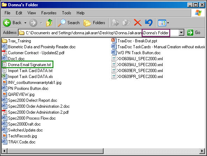Go up one folder level
The height and width of the screenshot is (156, 207).
pos(49,23)
